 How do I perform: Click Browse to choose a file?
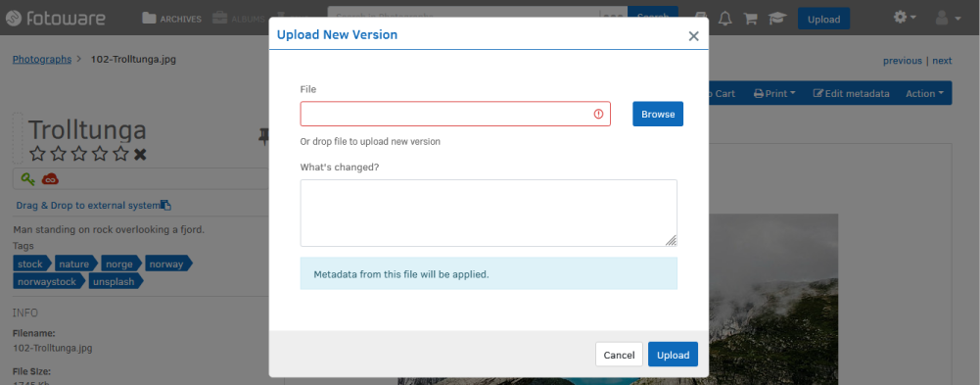(x=658, y=114)
